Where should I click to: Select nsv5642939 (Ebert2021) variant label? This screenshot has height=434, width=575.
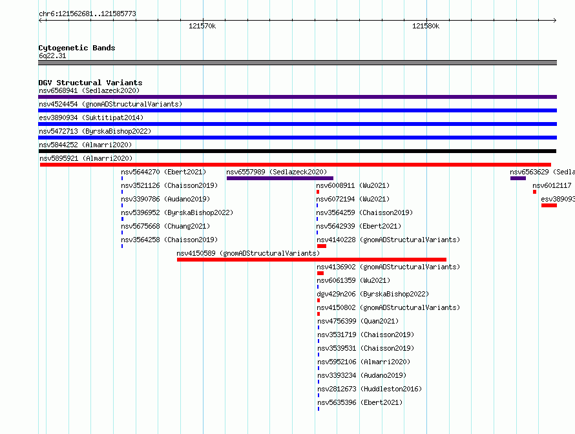tap(359, 226)
